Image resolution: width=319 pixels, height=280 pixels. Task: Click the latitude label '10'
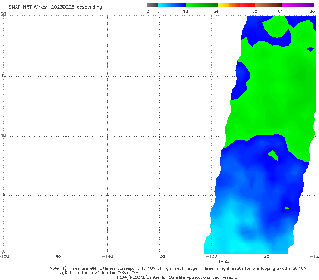coord(3,135)
